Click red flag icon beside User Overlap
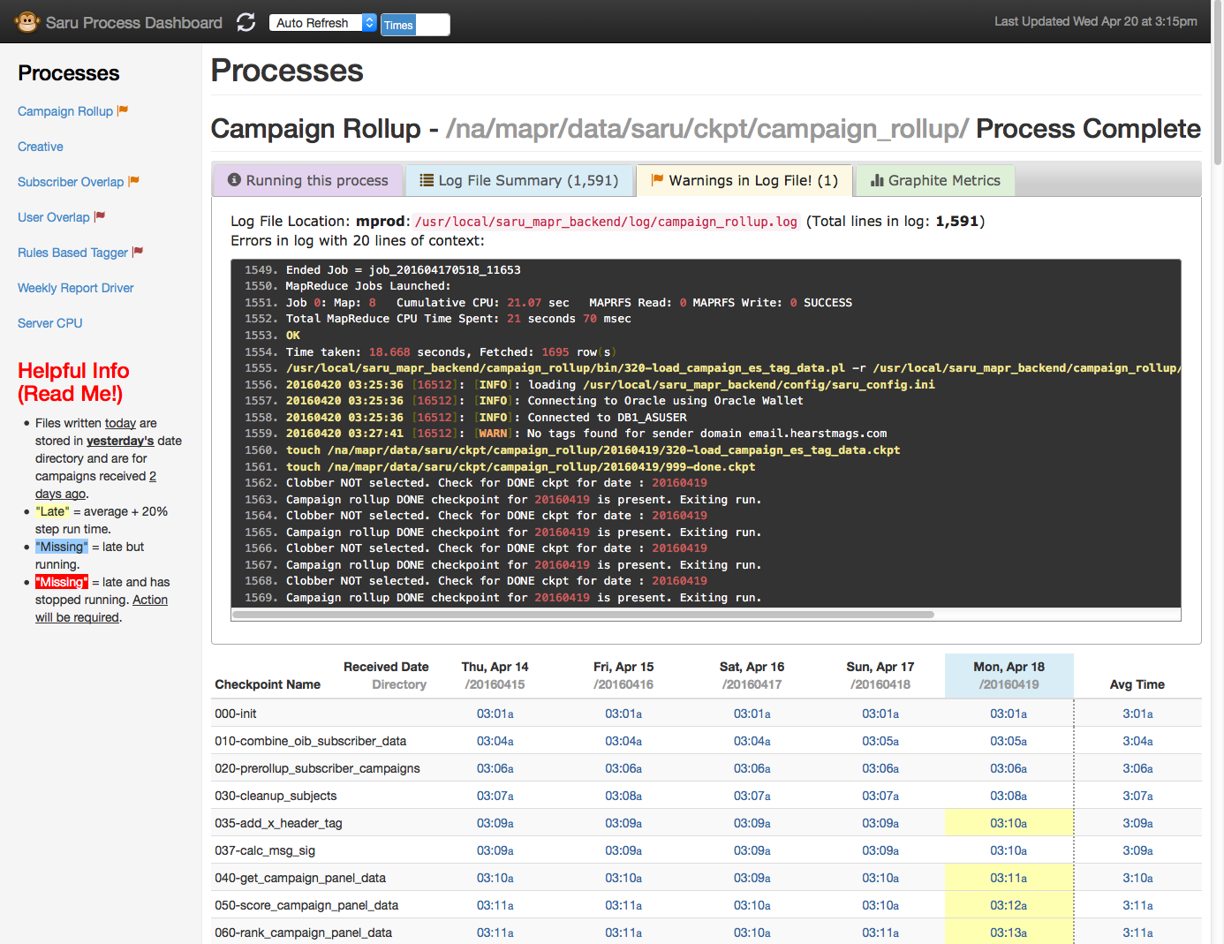The height and width of the screenshot is (944, 1224). [100, 216]
